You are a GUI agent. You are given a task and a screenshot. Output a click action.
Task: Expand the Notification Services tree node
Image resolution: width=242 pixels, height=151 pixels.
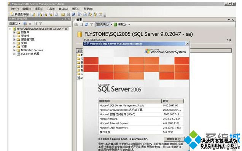point(14,50)
